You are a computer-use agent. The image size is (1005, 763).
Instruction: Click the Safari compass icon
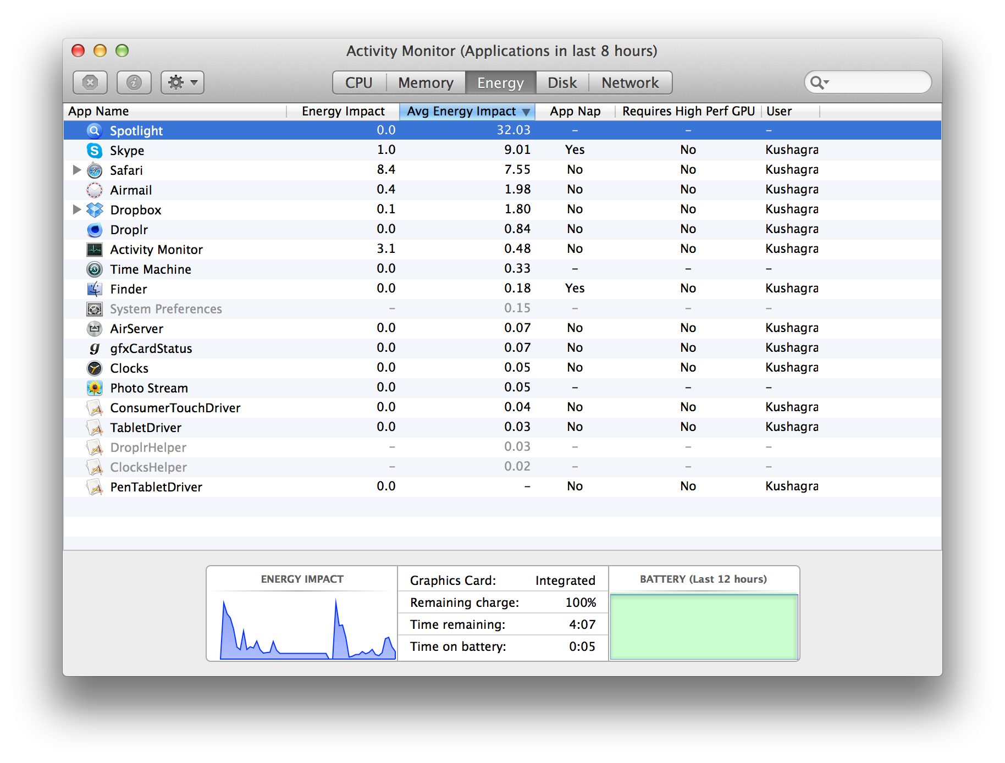coord(95,170)
